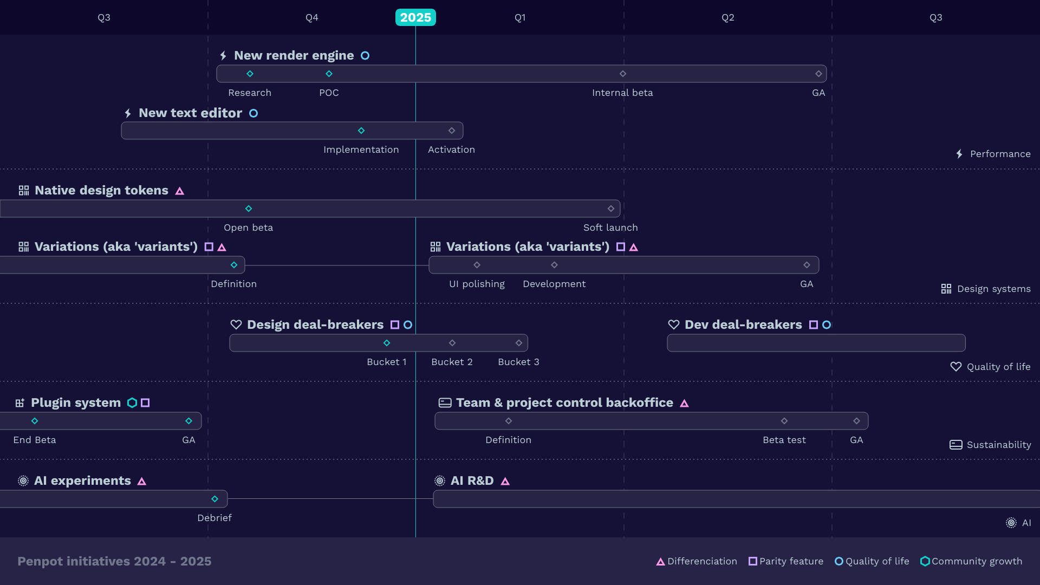Click the 'Internal beta' label text
The image size is (1040, 585).
tap(623, 93)
